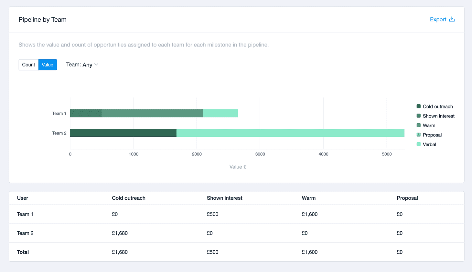Click the Proposal legend pattern swatch
The height and width of the screenshot is (272, 472).
[x=419, y=135]
